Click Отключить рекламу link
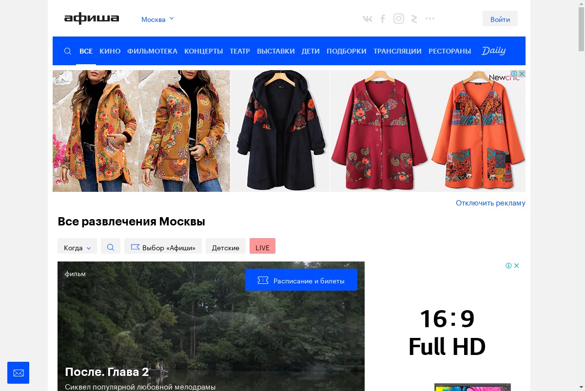This screenshot has height=391, width=585. tap(490, 203)
